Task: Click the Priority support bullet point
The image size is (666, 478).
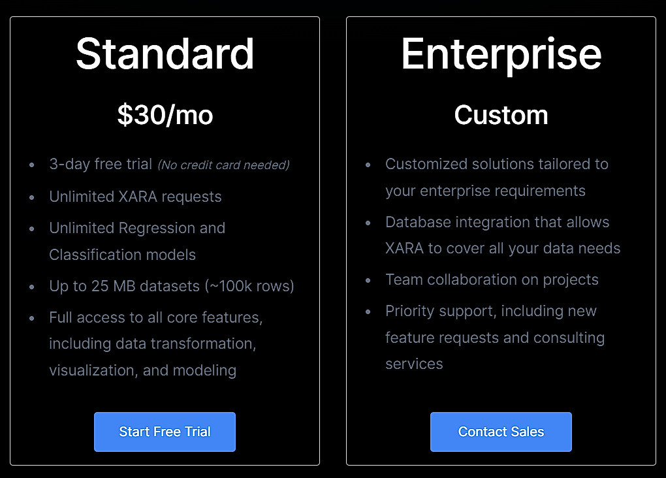Action: (495, 338)
